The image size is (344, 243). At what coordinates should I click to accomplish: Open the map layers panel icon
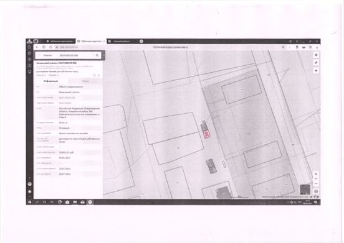(316, 55)
